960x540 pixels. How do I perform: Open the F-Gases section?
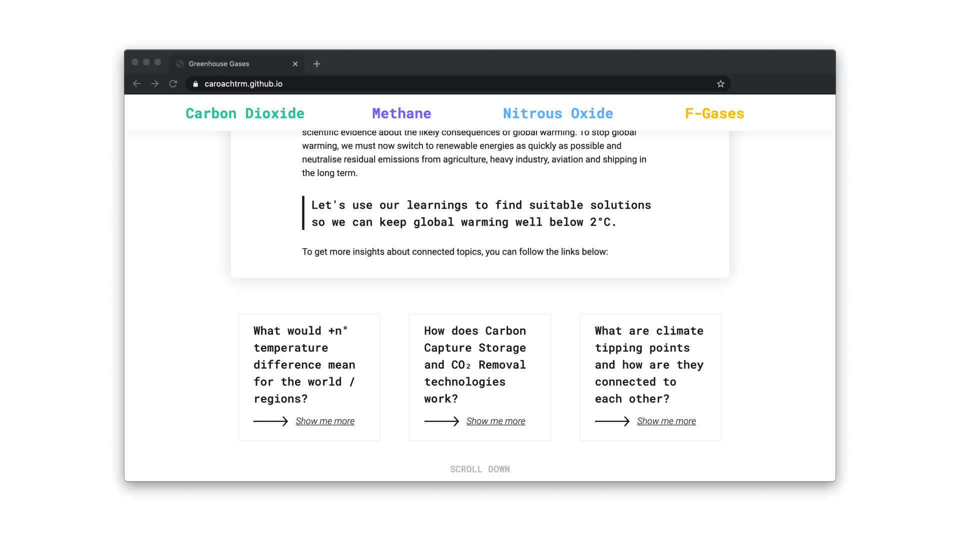(x=714, y=113)
